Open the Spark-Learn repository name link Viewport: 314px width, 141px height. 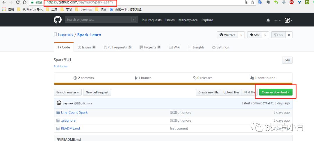point(89,35)
